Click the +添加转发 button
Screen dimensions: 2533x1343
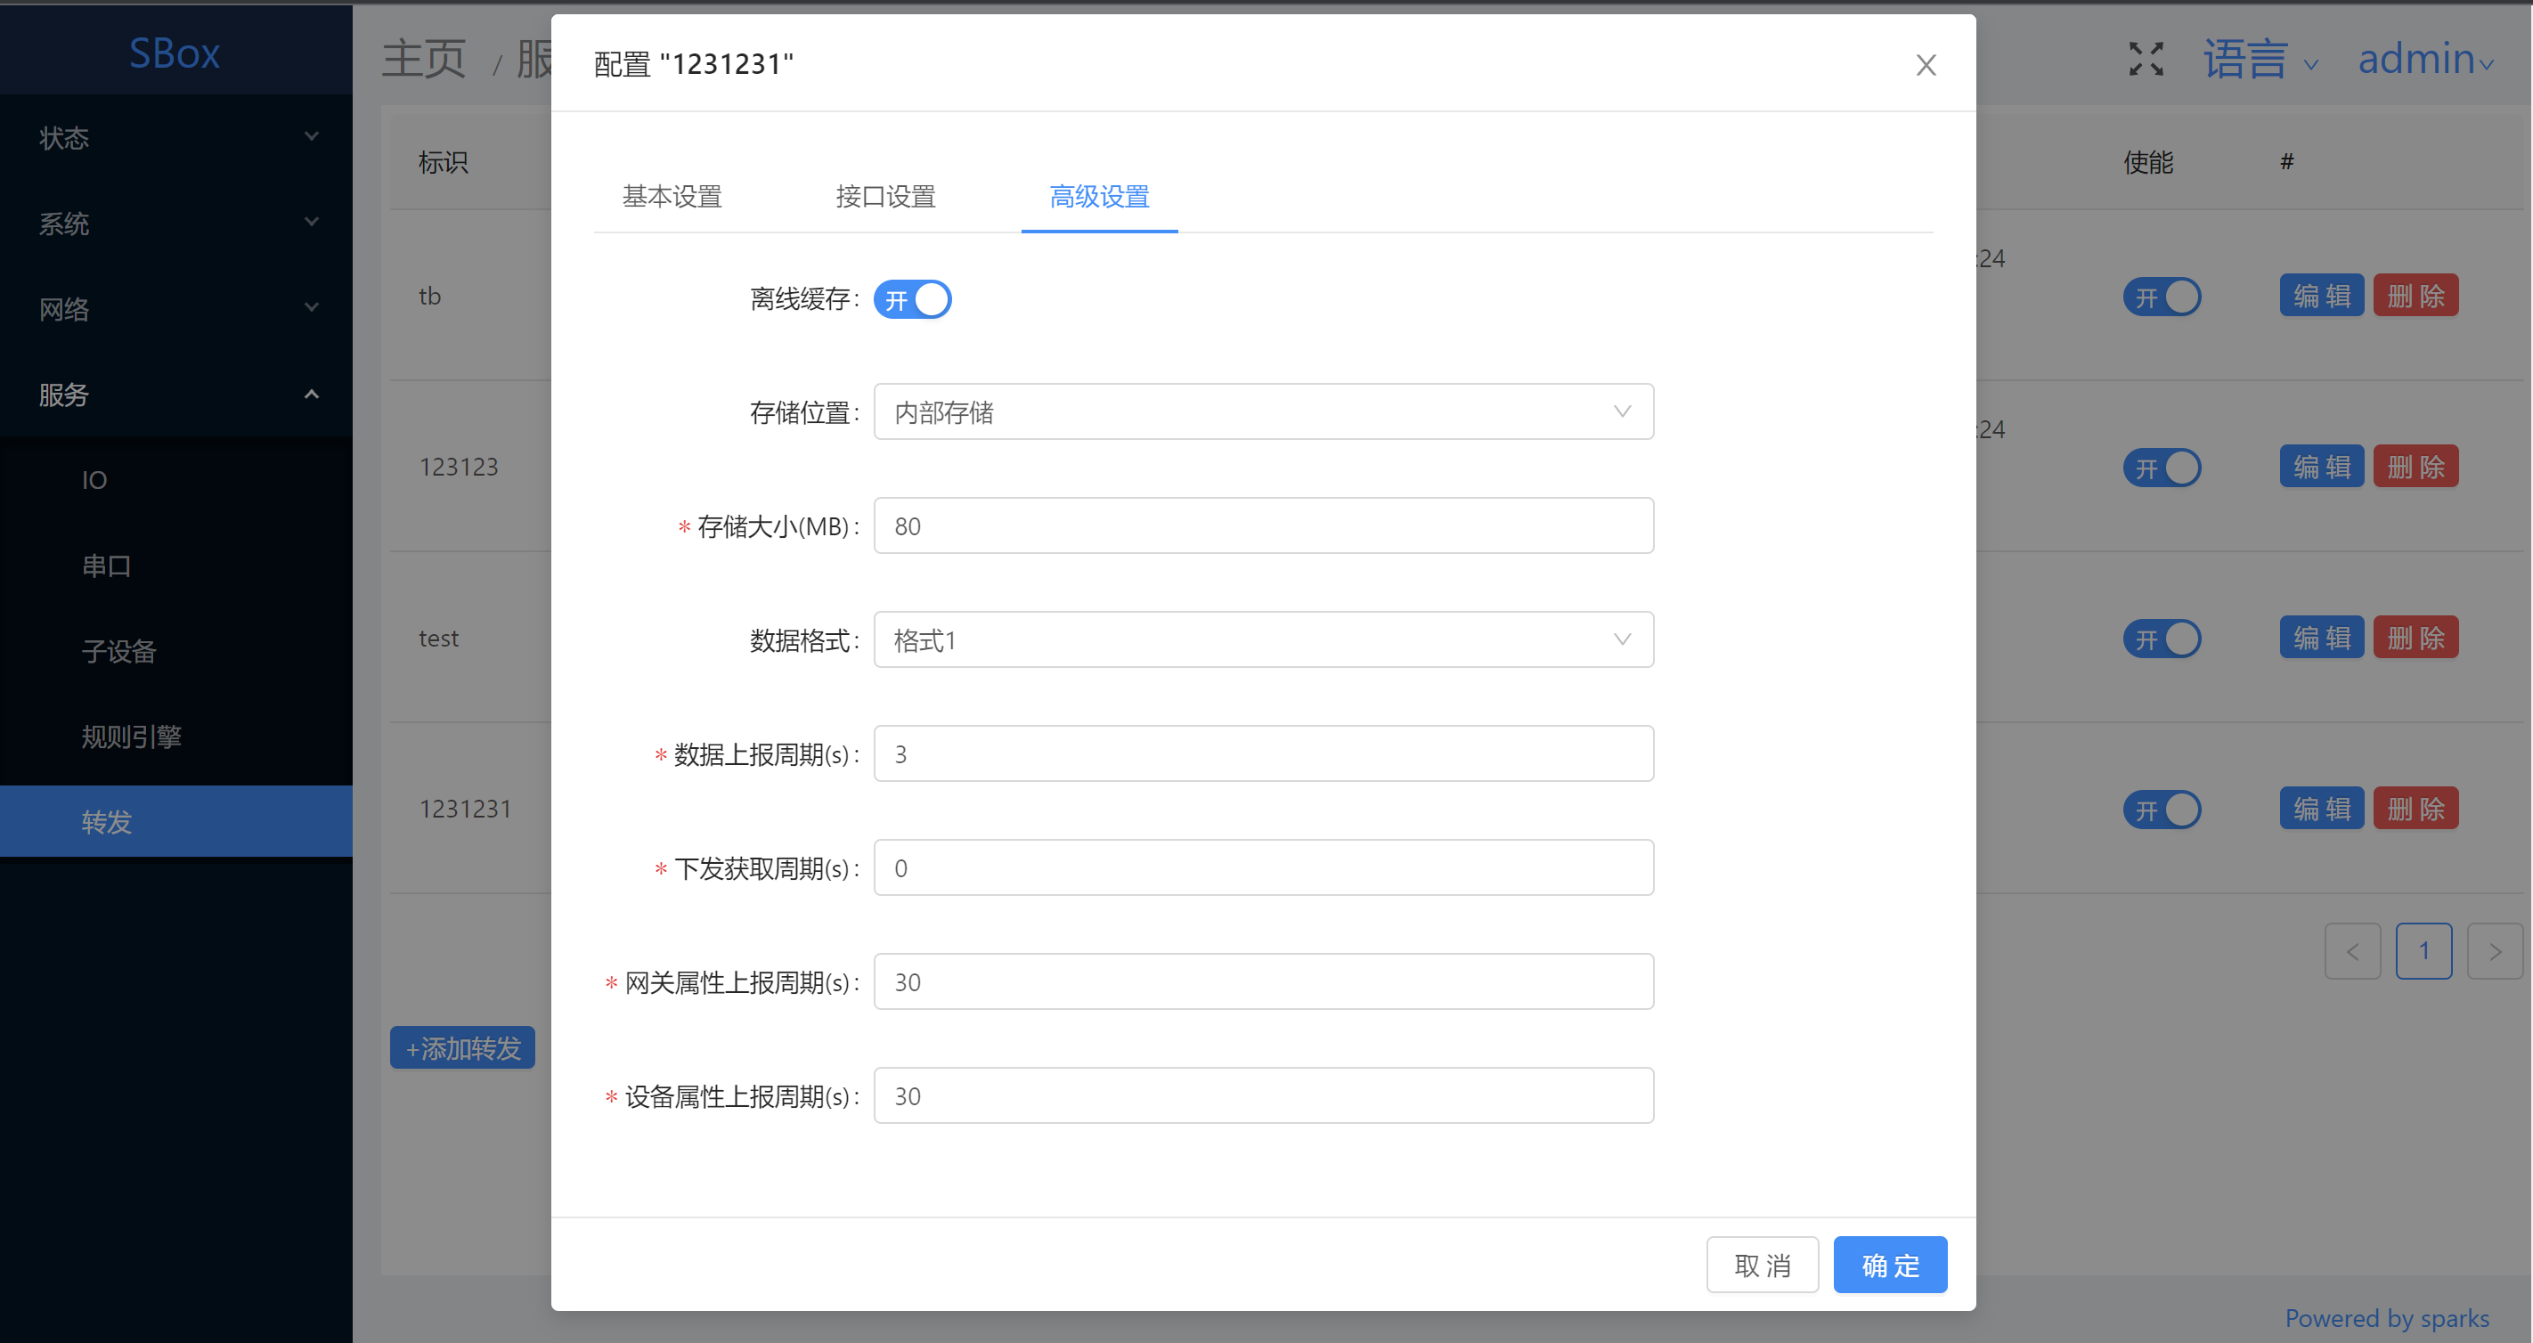click(462, 1048)
